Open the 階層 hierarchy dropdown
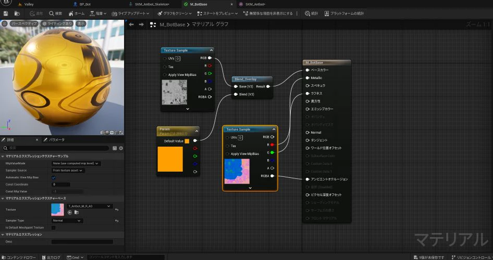Screen dimensions: 493x260 [98, 14]
